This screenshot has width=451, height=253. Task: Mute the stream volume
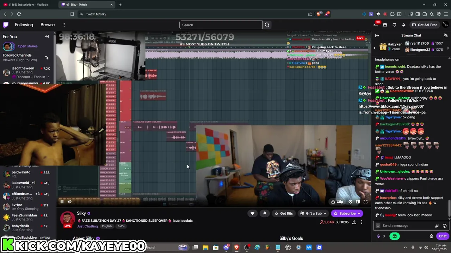(69, 202)
